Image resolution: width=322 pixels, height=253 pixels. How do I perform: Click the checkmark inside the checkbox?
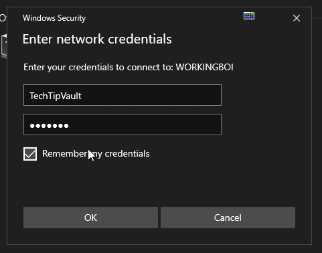[30, 154]
